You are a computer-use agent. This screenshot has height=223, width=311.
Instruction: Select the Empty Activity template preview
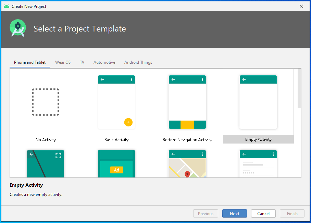(258, 102)
